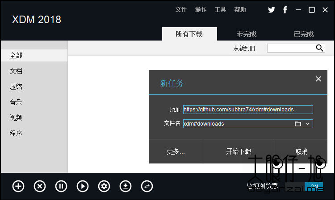
Task: Minimize the XDM window
Action: click(298, 10)
